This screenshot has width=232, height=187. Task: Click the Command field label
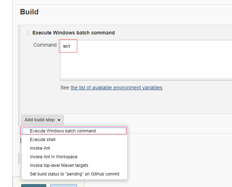[x=45, y=45]
